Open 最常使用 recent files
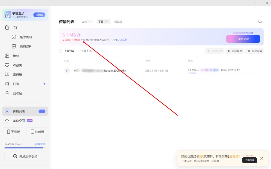Screen dimensions: 271x169 coord(25,37)
